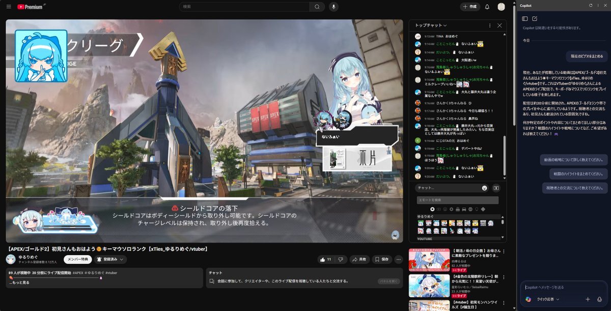This screenshot has width=611, height=311.
Task: Start voice search with microphone icon
Action: (334, 7)
